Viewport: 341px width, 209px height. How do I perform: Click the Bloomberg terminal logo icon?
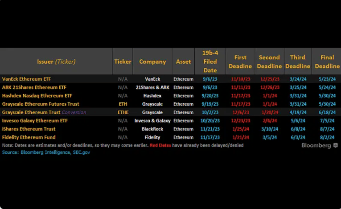click(x=336, y=145)
